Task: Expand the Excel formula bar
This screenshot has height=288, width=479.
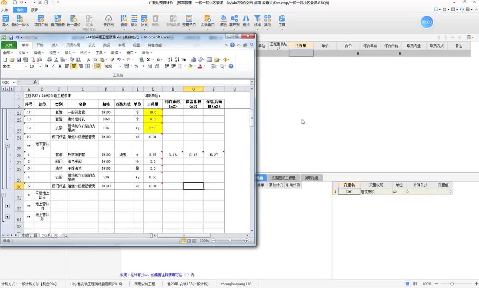Action: 252,82
